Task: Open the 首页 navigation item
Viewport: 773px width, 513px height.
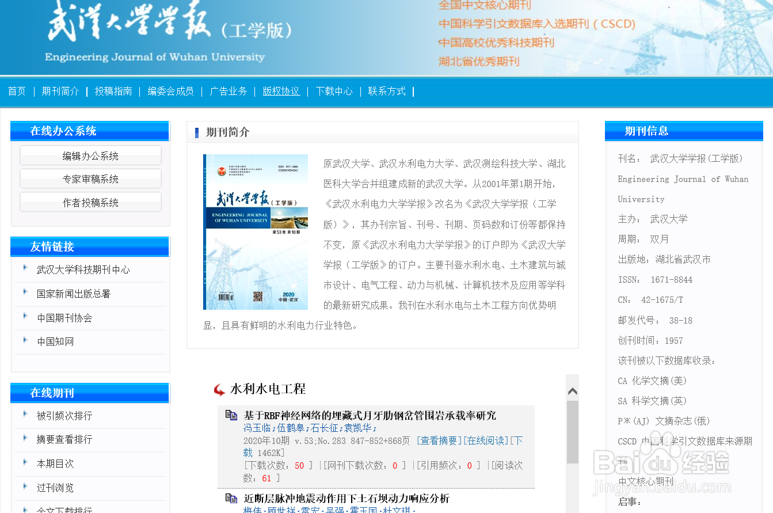Action: [17, 91]
